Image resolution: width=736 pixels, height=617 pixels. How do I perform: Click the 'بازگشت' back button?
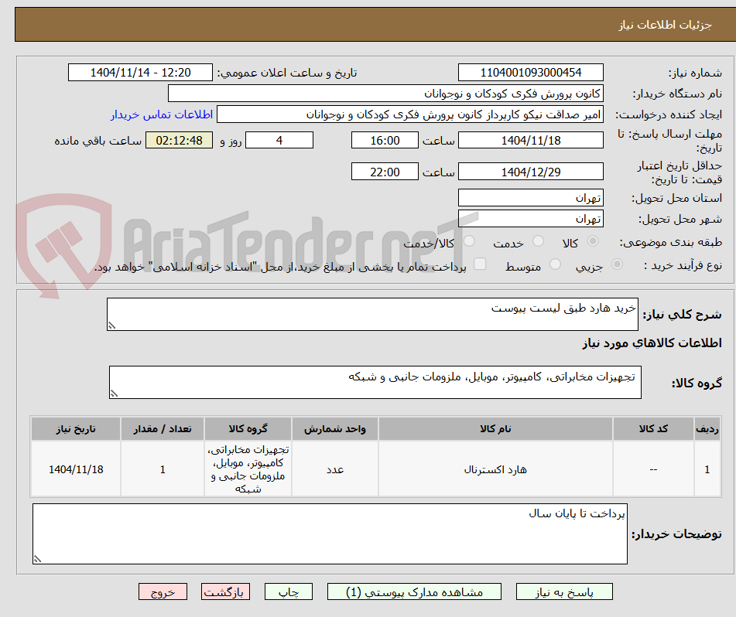pyautogui.click(x=225, y=591)
